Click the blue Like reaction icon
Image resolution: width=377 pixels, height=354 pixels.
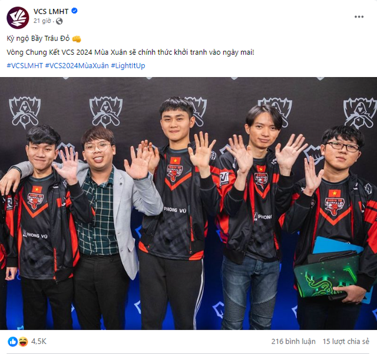click(13, 342)
